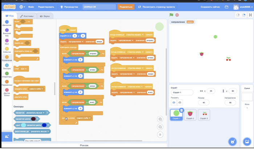The image size is (254, 149).
Task: Zoom in on the code workspace
Action: pyautogui.click(x=160, y=119)
